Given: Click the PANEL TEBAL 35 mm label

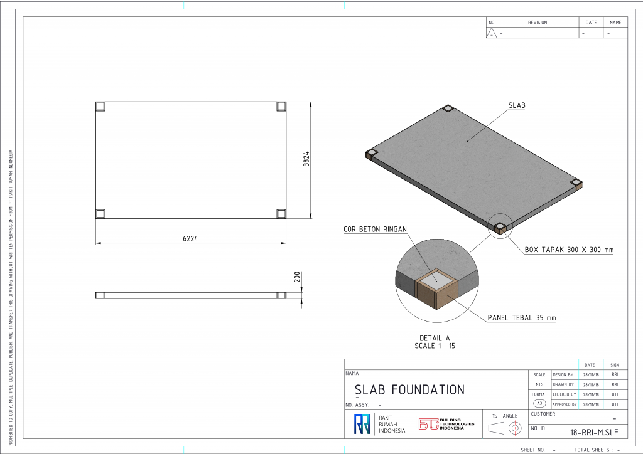Looking at the screenshot, I should (x=522, y=318).
